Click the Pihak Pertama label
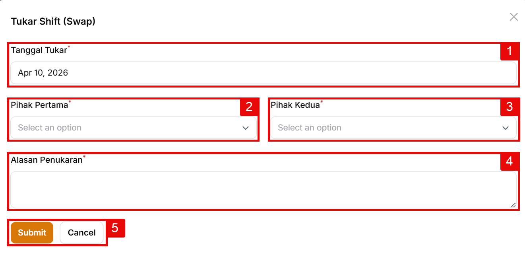The image size is (525, 255). [39, 105]
